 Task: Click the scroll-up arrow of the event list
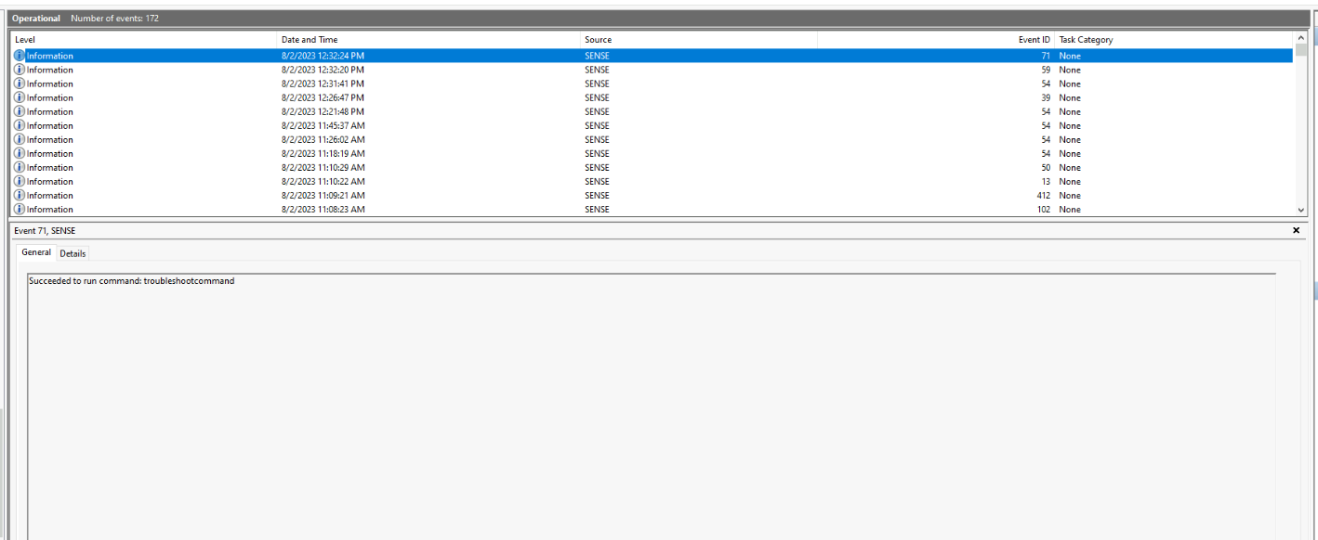click(x=1301, y=38)
